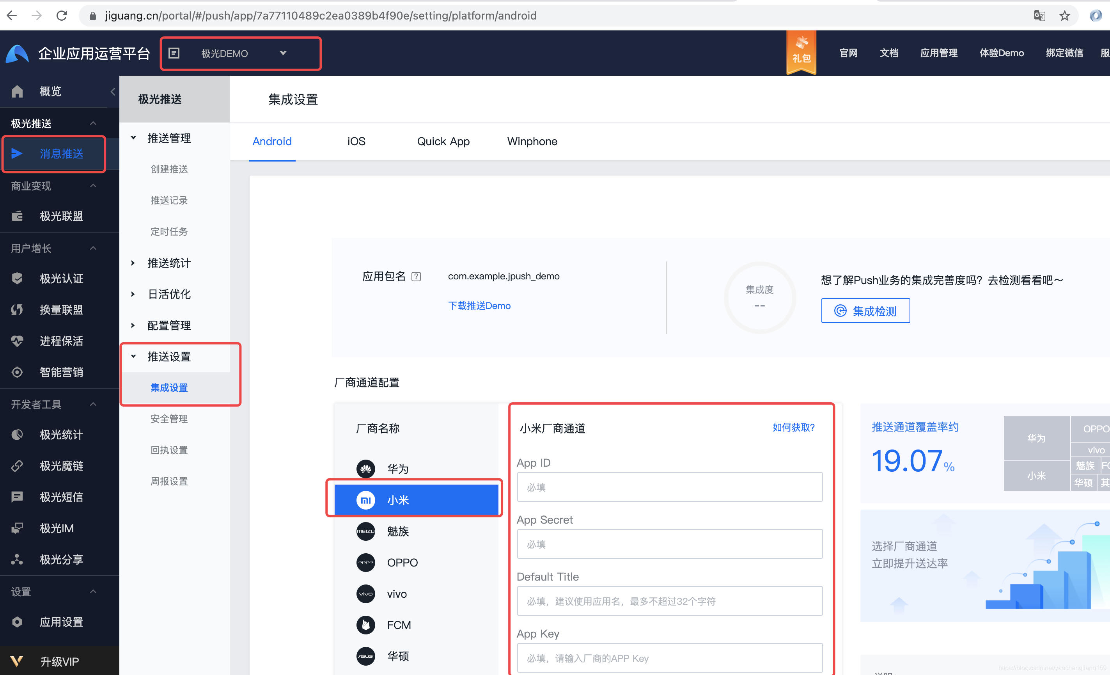Viewport: 1110px width, 675px height.
Task: Open the 极光DEMO app selector dropdown
Action: (241, 53)
